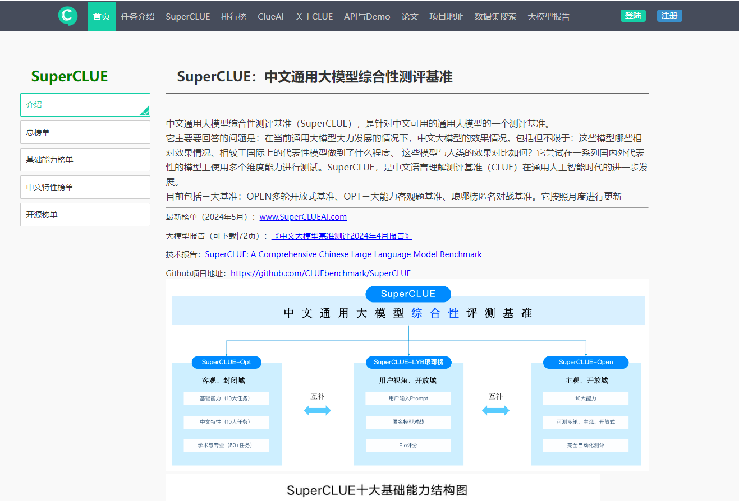Click 用户视角、开放域 text in the diagram
Viewport: 739px width, 501px height.
[408, 381]
